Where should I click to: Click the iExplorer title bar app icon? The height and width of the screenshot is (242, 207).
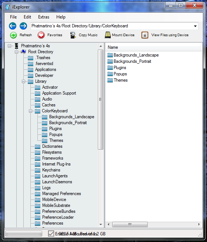tap(7, 7)
